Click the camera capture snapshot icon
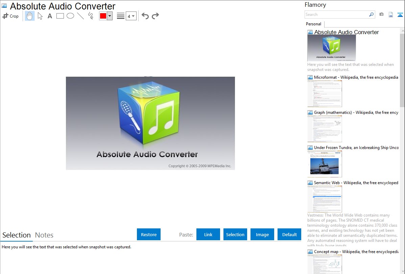The height and width of the screenshot is (274, 405). tap(381, 15)
